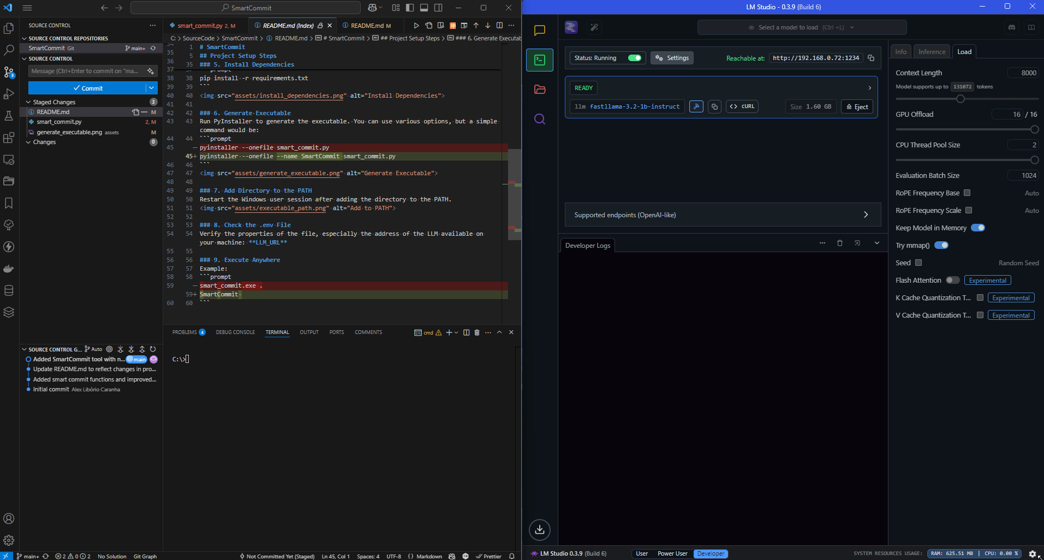Copy the server URL in LM Studio
The height and width of the screenshot is (560, 1044).
pos(871,58)
